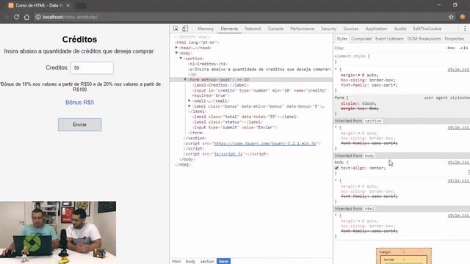Open DevTools more options menu
Screen dimensions: 470x264
click(465, 29)
